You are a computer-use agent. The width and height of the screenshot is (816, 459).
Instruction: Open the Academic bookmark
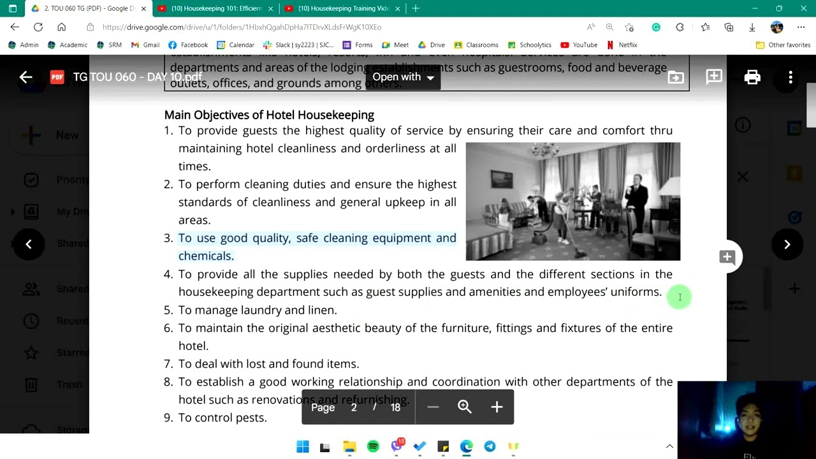[67, 45]
